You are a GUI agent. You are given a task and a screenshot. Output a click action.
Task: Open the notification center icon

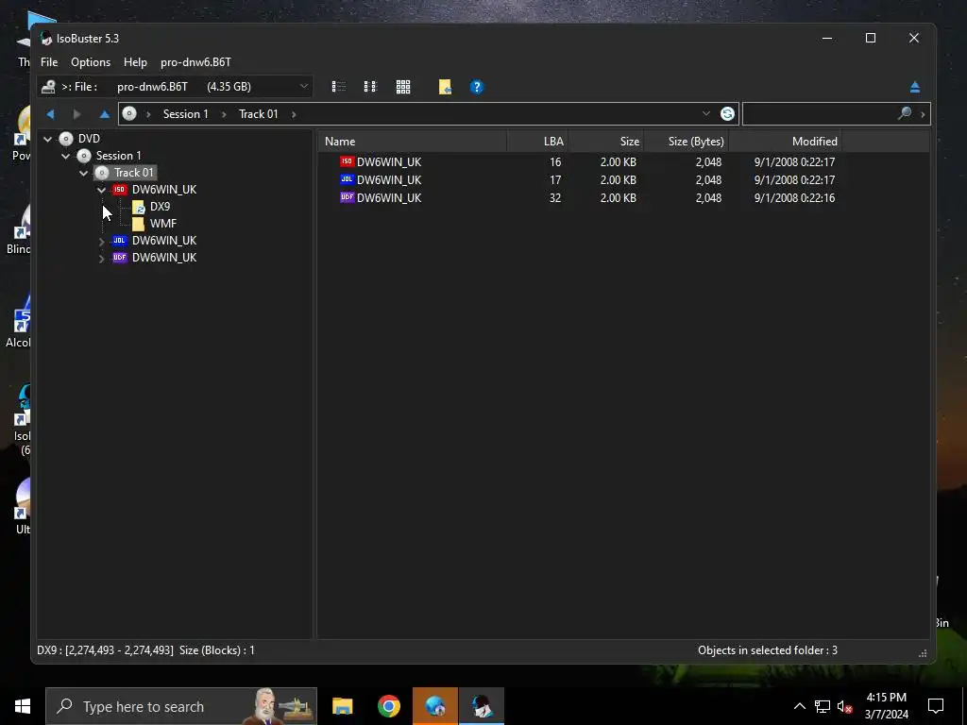tap(936, 706)
